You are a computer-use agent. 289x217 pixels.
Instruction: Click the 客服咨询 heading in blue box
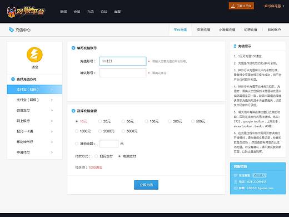(x=240, y=166)
